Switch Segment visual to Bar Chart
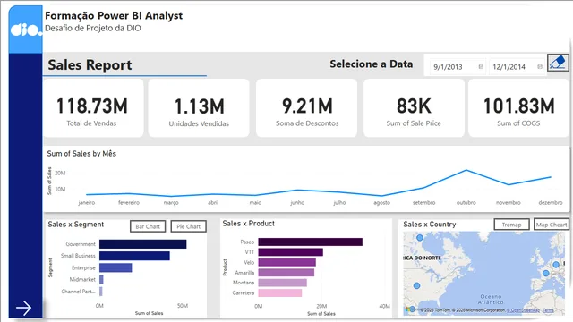 [x=148, y=226]
